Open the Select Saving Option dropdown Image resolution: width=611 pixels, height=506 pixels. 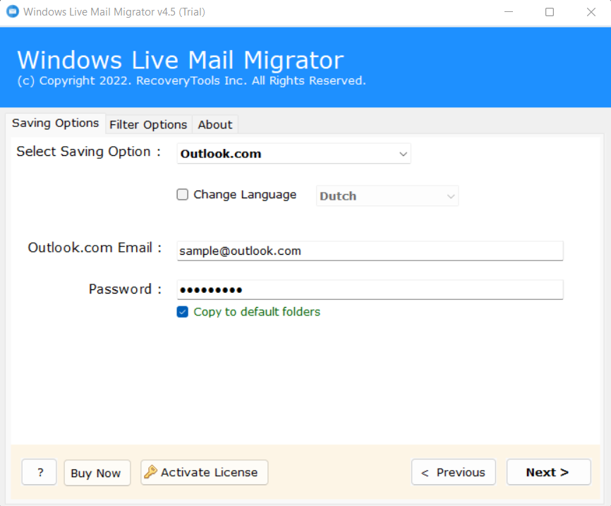[x=294, y=154]
